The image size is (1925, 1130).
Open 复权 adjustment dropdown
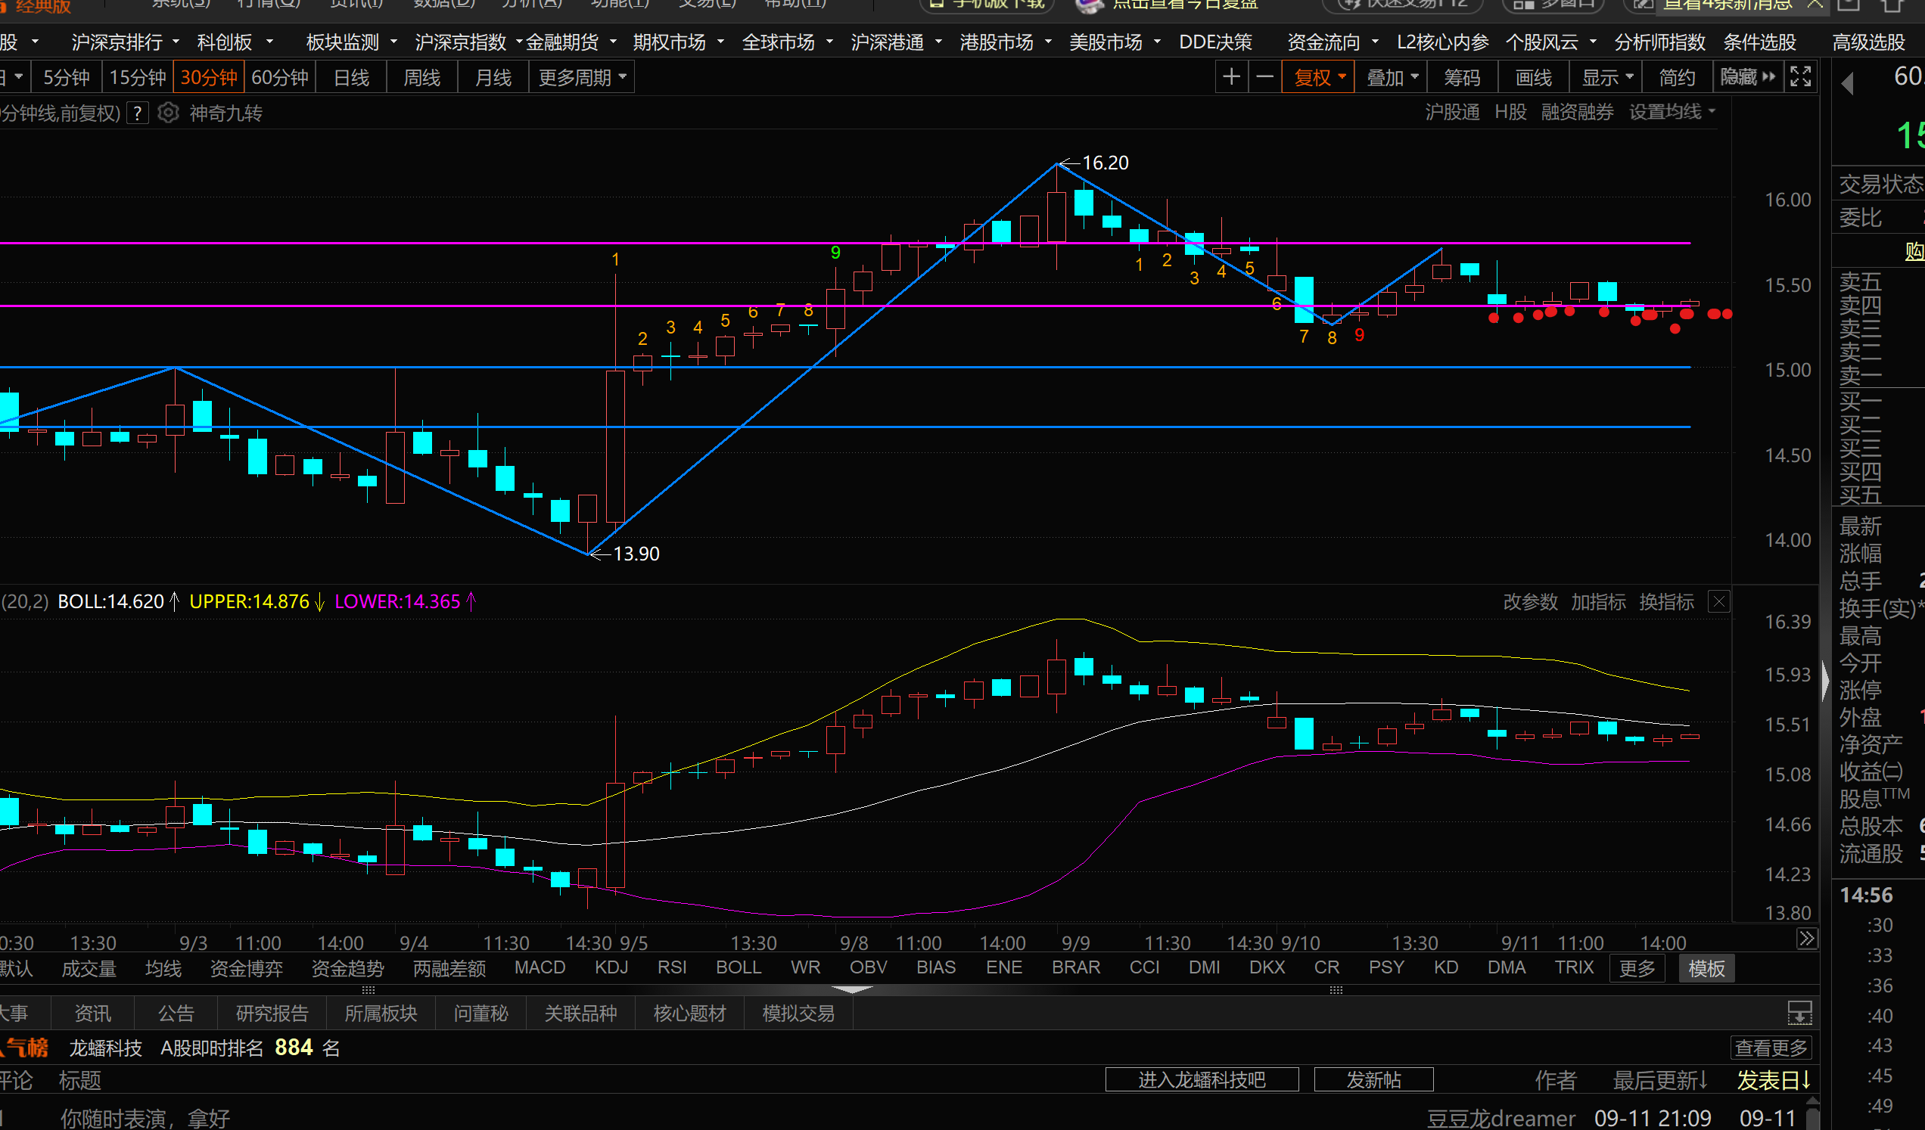point(1319,77)
